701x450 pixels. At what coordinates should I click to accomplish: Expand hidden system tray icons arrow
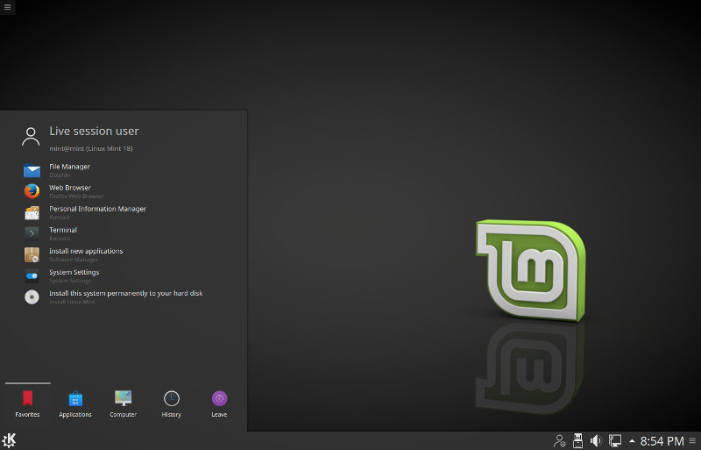tap(632, 441)
